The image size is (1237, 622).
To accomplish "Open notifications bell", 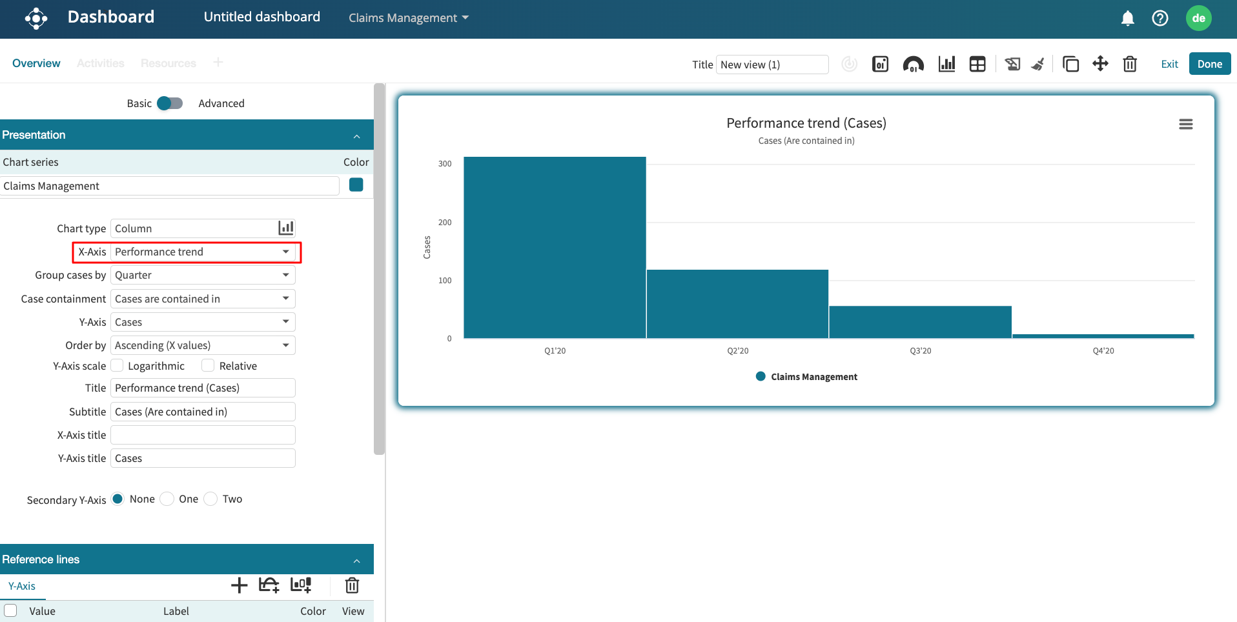I will point(1127,18).
